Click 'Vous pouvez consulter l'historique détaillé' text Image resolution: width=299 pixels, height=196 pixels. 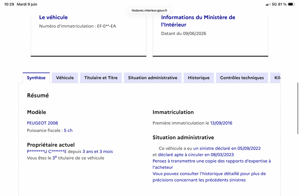(209, 177)
